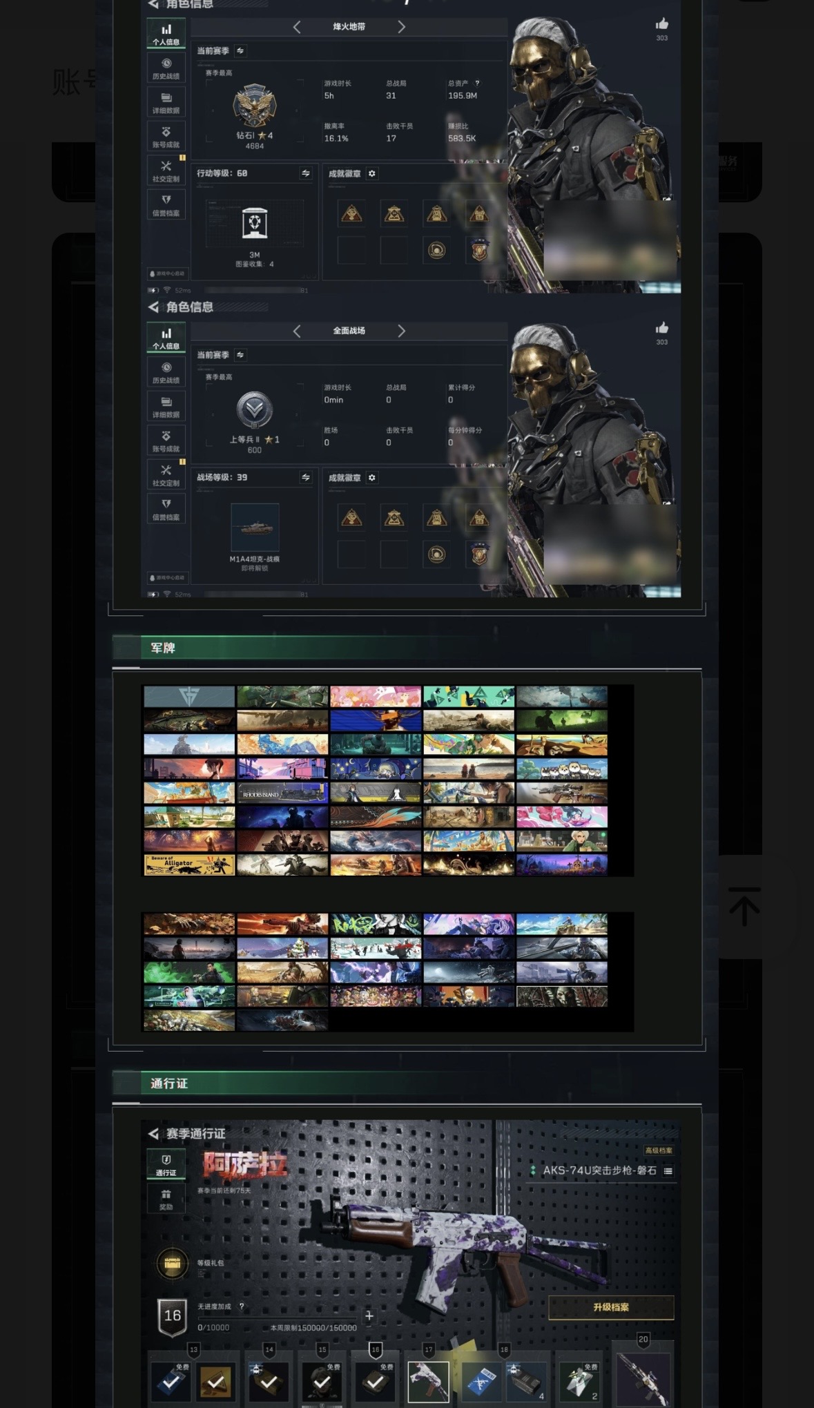The width and height of the screenshot is (814, 1408).
Task: Click left chevron next to 全面战场
Action: pos(297,331)
